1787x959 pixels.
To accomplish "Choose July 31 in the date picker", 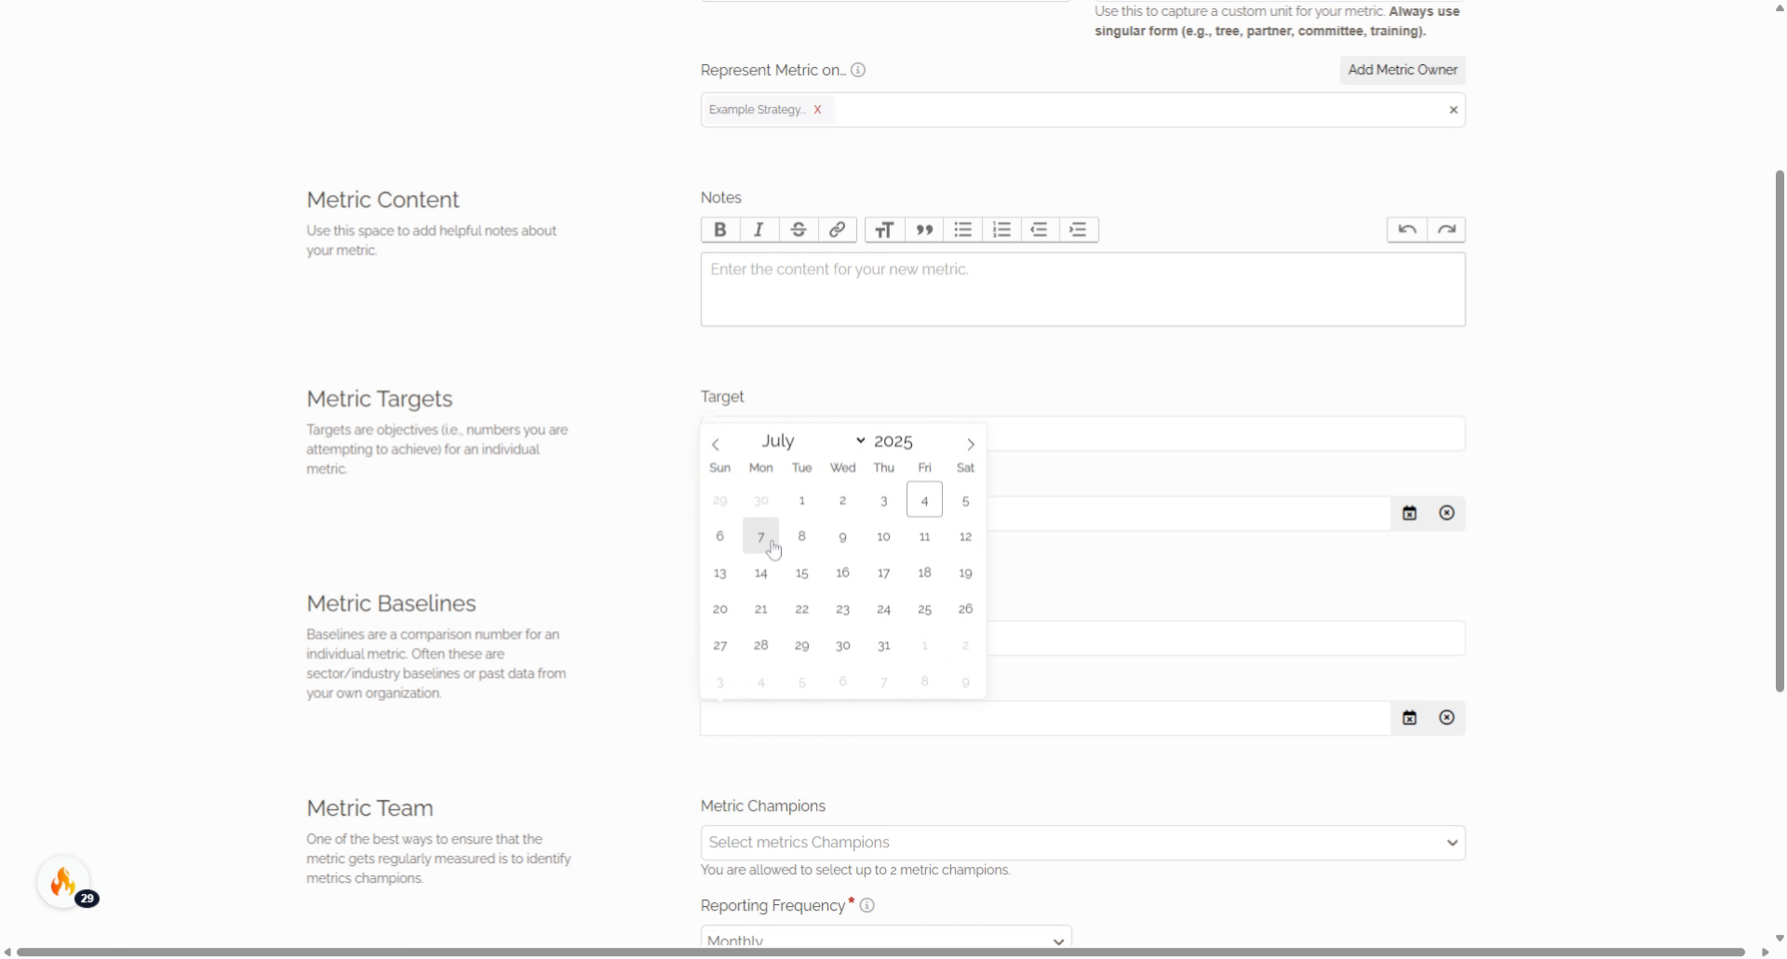I will pos(883,646).
